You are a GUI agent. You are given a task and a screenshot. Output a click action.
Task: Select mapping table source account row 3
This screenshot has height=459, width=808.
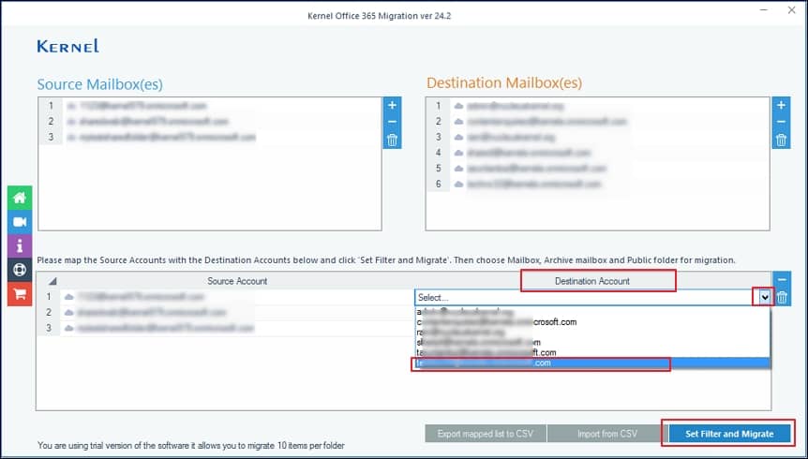point(237,328)
